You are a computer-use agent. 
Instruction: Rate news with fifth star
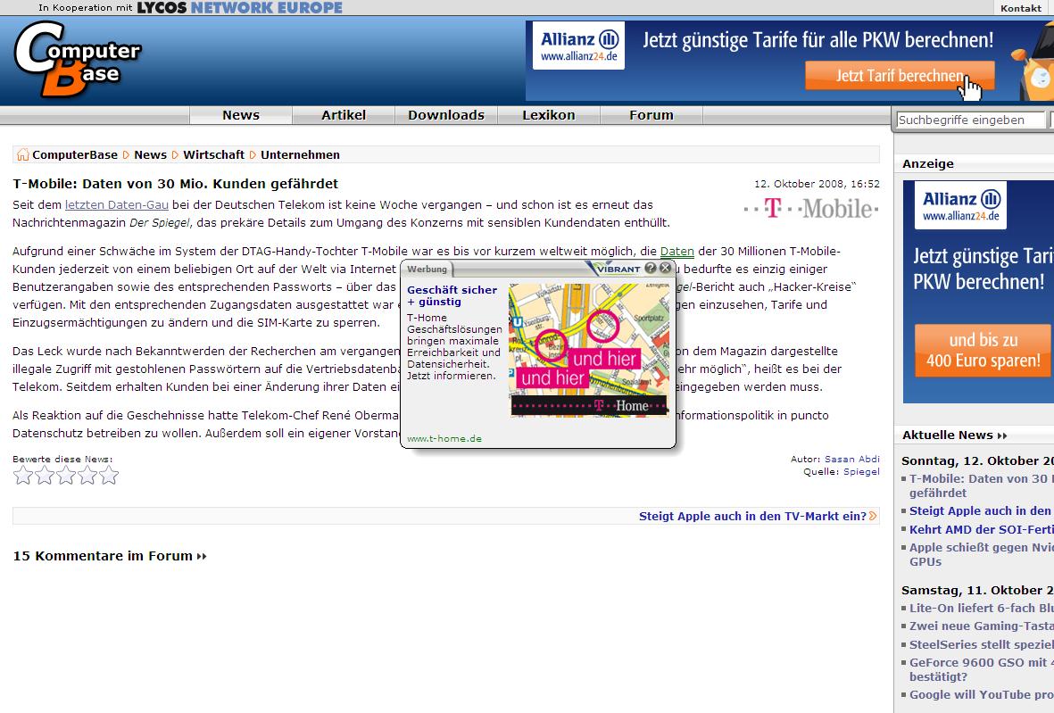coord(109,476)
